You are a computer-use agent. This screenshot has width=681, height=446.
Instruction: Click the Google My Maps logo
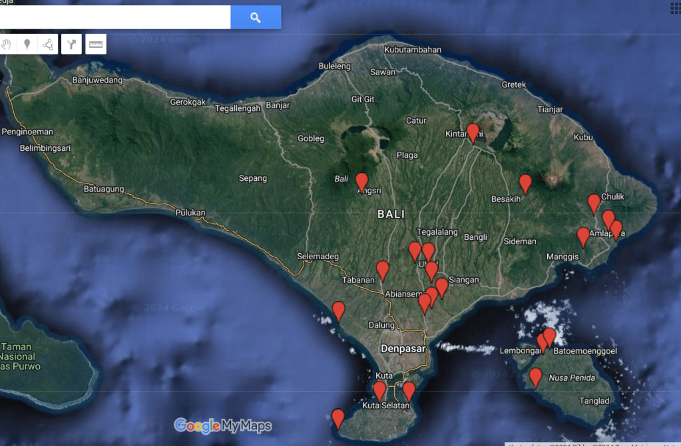(x=223, y=425)
